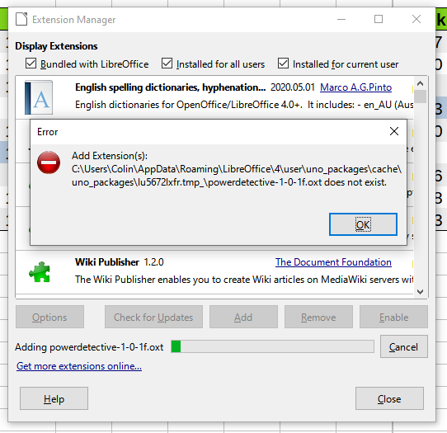Click the green puzzle Wiki Publisher icon
The image size is (447, 433).
[x=40, y=272]
